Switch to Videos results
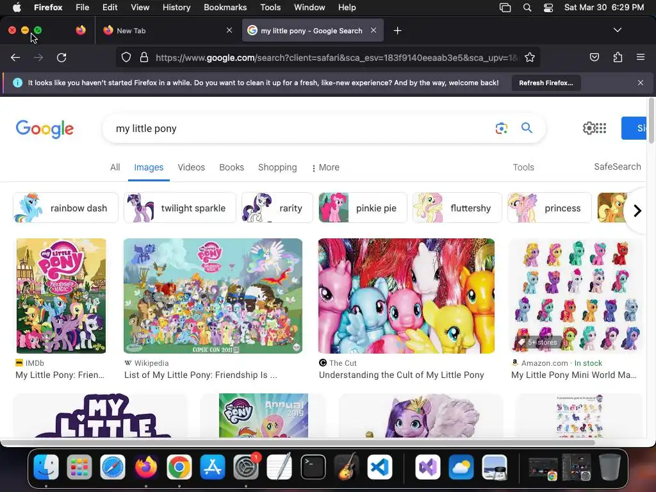Viewport: 656px width, 492px height. (191, 167)
